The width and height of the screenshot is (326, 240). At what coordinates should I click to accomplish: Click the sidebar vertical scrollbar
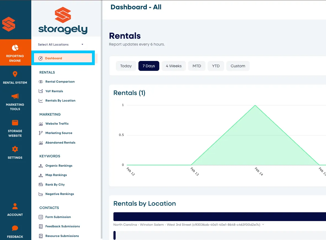point(102,119)
